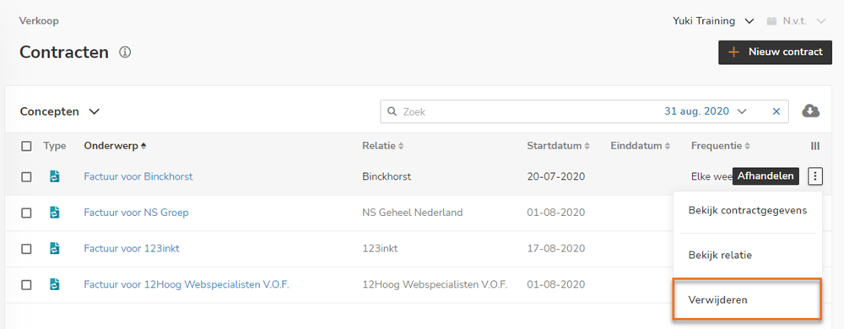The image size is (844, 329).
Task: Check the box for Factuur voor NS Groep
Action: 26,213
